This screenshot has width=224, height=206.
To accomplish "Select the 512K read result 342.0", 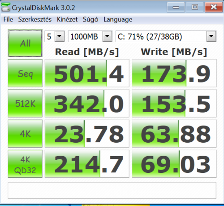I will (87, 103).
